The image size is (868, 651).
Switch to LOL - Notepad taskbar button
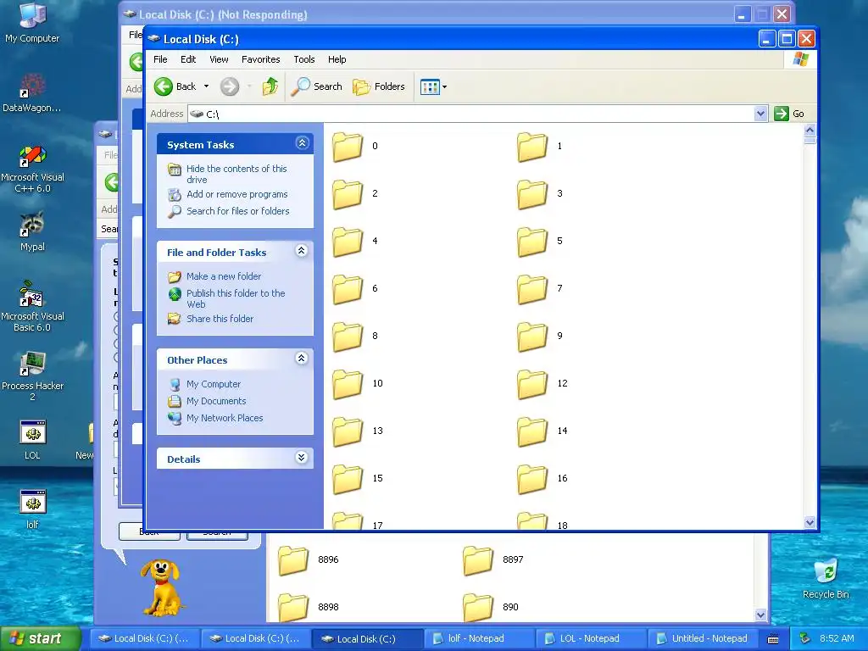(x=590, y=638)
